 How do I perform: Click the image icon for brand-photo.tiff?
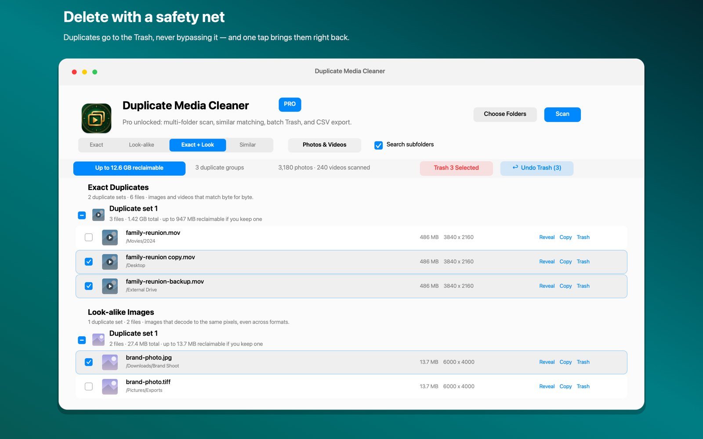[110, 387]
